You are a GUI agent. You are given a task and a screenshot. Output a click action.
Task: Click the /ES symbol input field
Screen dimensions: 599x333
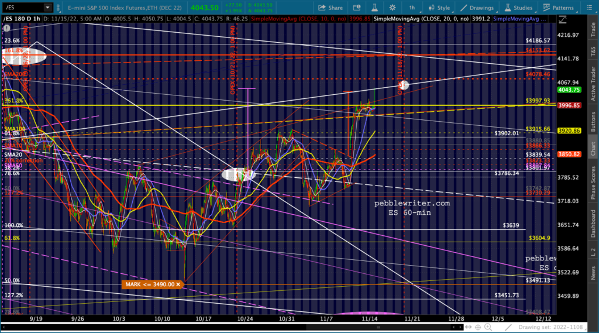(22, 7)
